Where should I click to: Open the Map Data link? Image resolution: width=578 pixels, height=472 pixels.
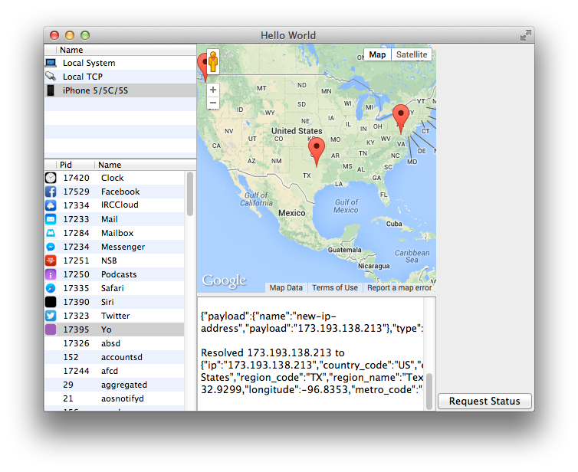pos(286,288)
